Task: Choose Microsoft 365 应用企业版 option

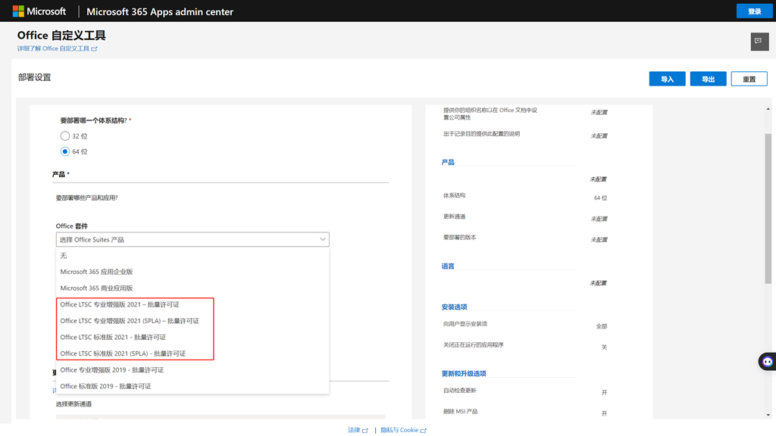Action: pyautogui.click(x=192, y=272)
